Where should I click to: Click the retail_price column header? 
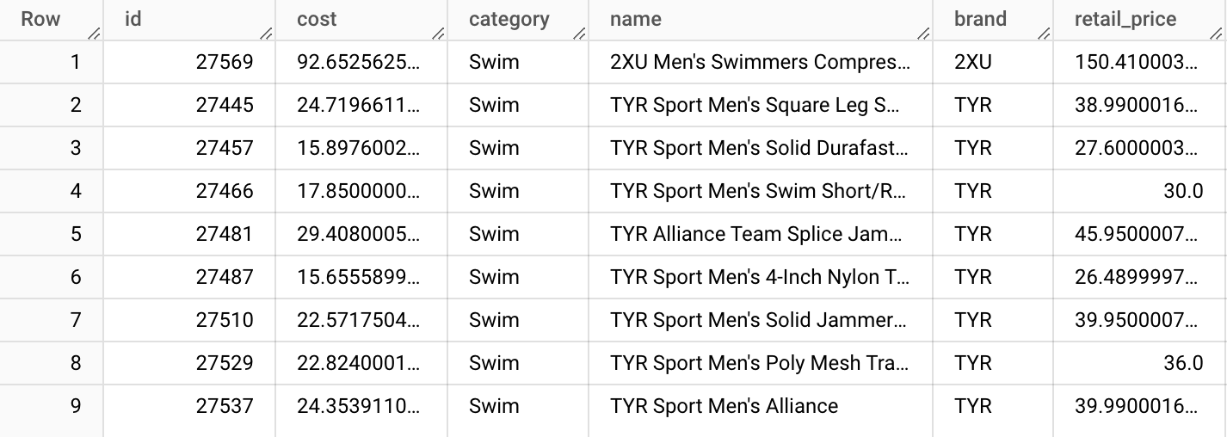point(1125,19)
